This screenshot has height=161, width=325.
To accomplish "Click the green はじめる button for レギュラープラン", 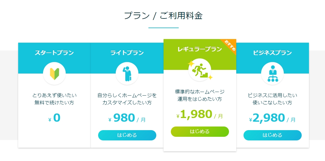I will point(200,132).
